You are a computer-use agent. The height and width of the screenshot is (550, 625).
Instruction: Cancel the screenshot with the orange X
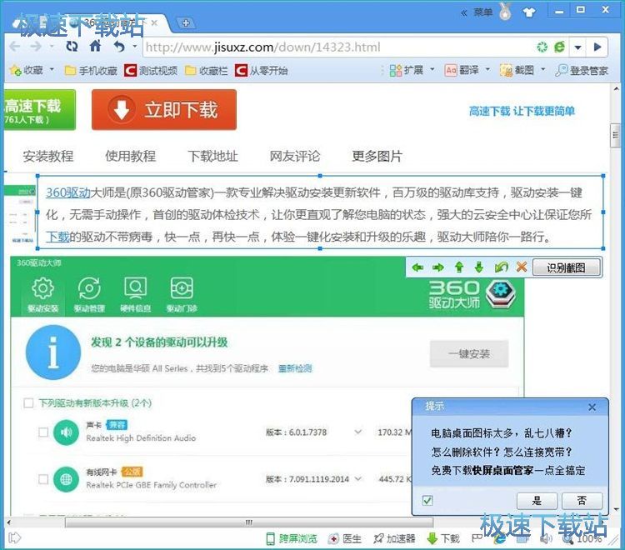tap(522, 267)
